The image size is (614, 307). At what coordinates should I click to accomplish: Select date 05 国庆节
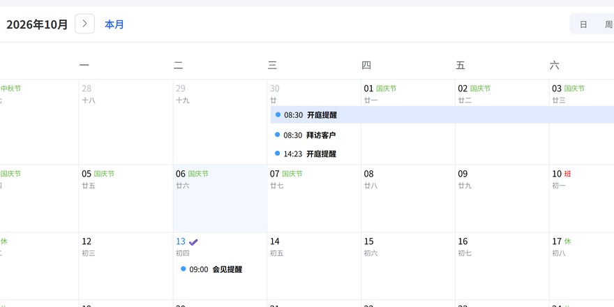(x=126, y=199)
